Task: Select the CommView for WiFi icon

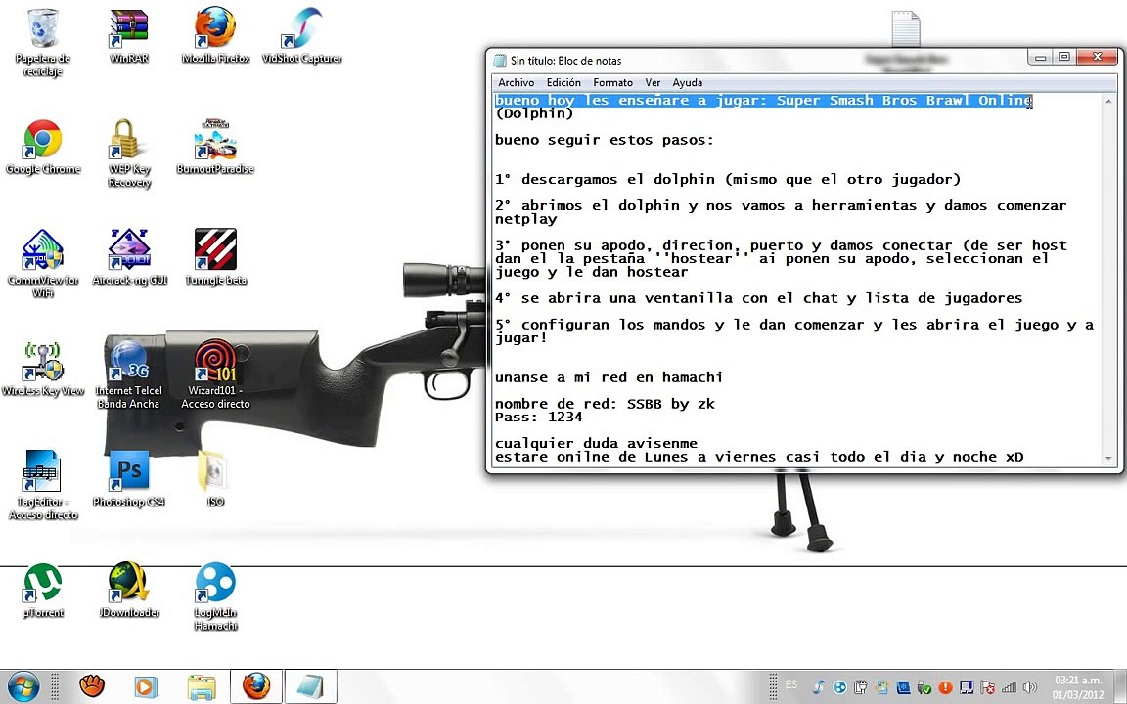Action: click(43, 264)
